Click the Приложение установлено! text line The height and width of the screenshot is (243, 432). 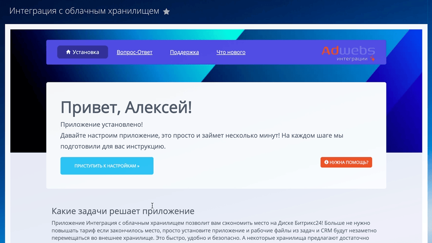coord(102,125)
